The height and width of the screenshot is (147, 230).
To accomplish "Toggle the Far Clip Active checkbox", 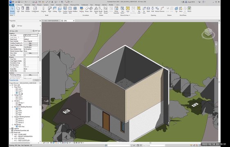I will pyautogui.click(x=25, y=65).
